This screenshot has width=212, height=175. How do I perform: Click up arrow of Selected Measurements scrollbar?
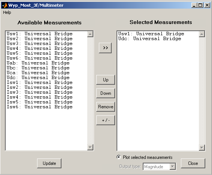click(x=202, y=34)
